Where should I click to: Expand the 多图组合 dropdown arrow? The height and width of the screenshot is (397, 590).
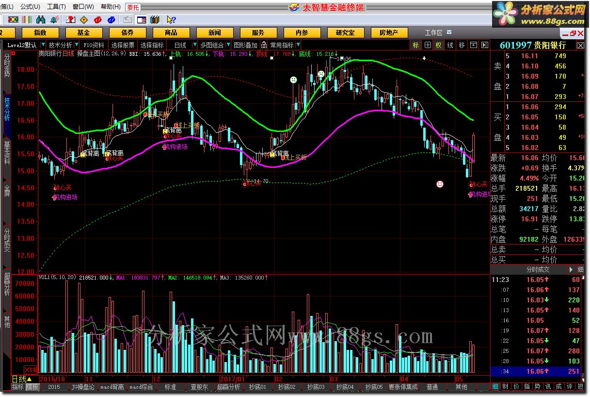[229, 45]
